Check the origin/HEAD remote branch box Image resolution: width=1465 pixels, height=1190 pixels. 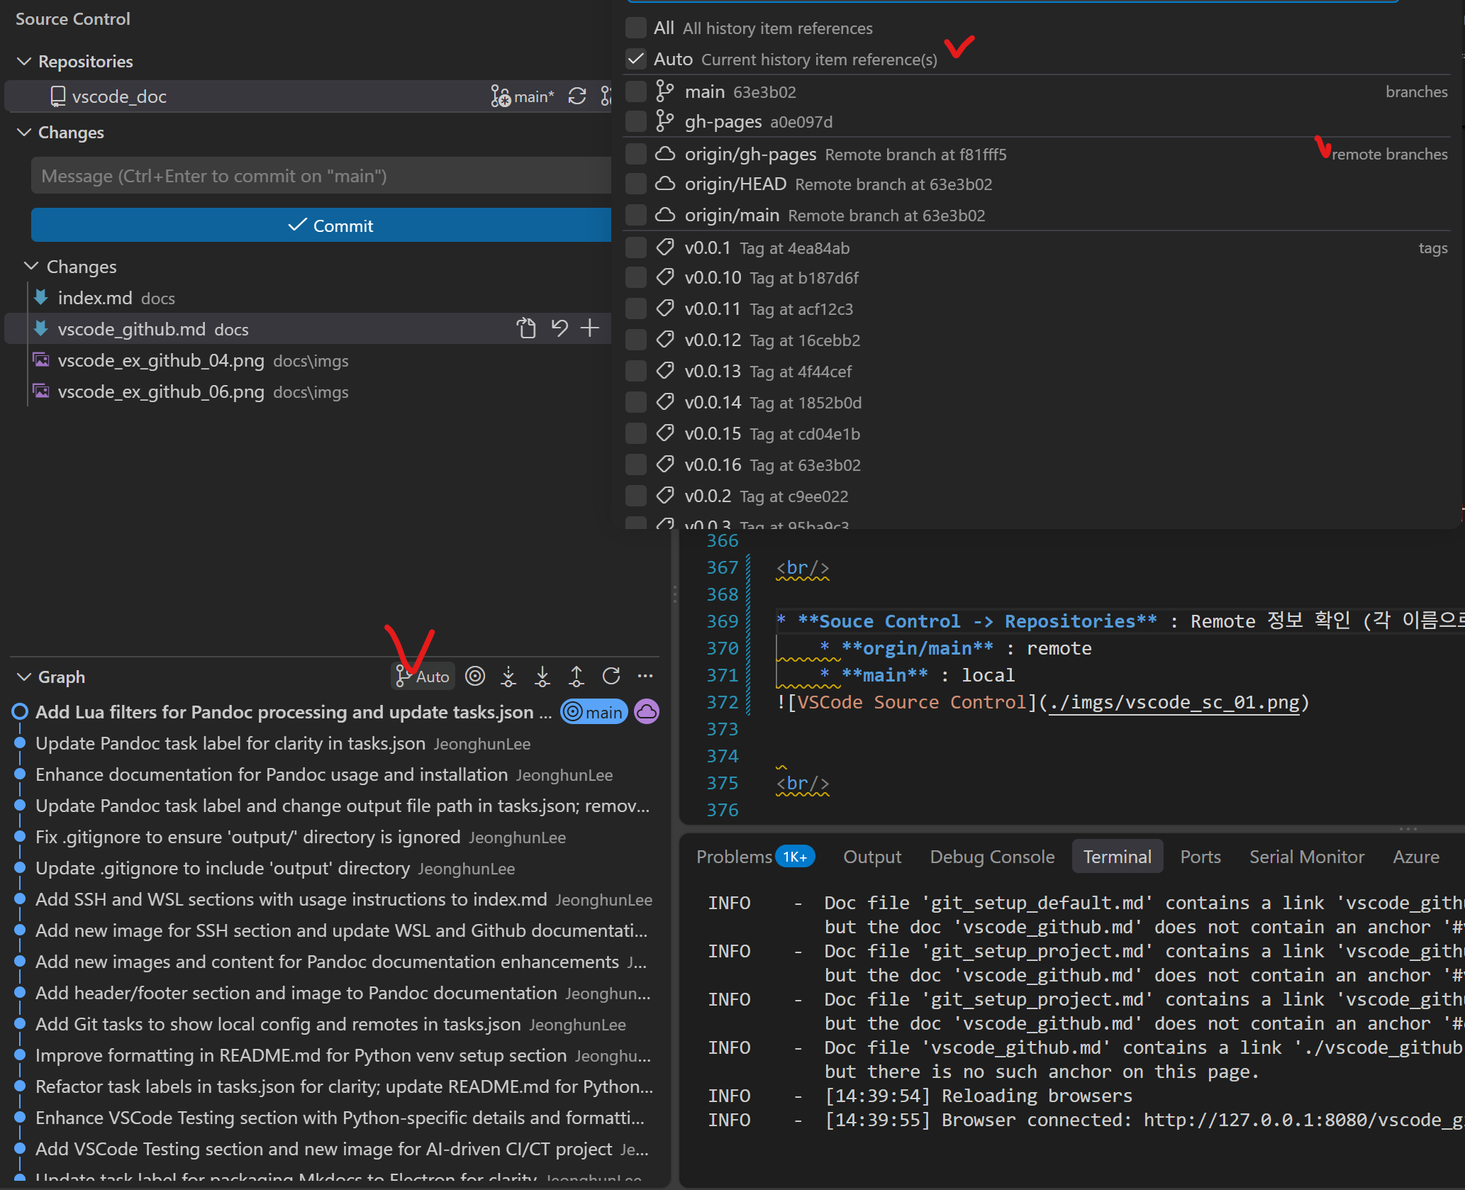pos(636,184)
